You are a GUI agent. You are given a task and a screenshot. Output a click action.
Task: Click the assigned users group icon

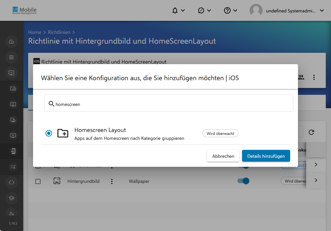[x=301, y=77]
